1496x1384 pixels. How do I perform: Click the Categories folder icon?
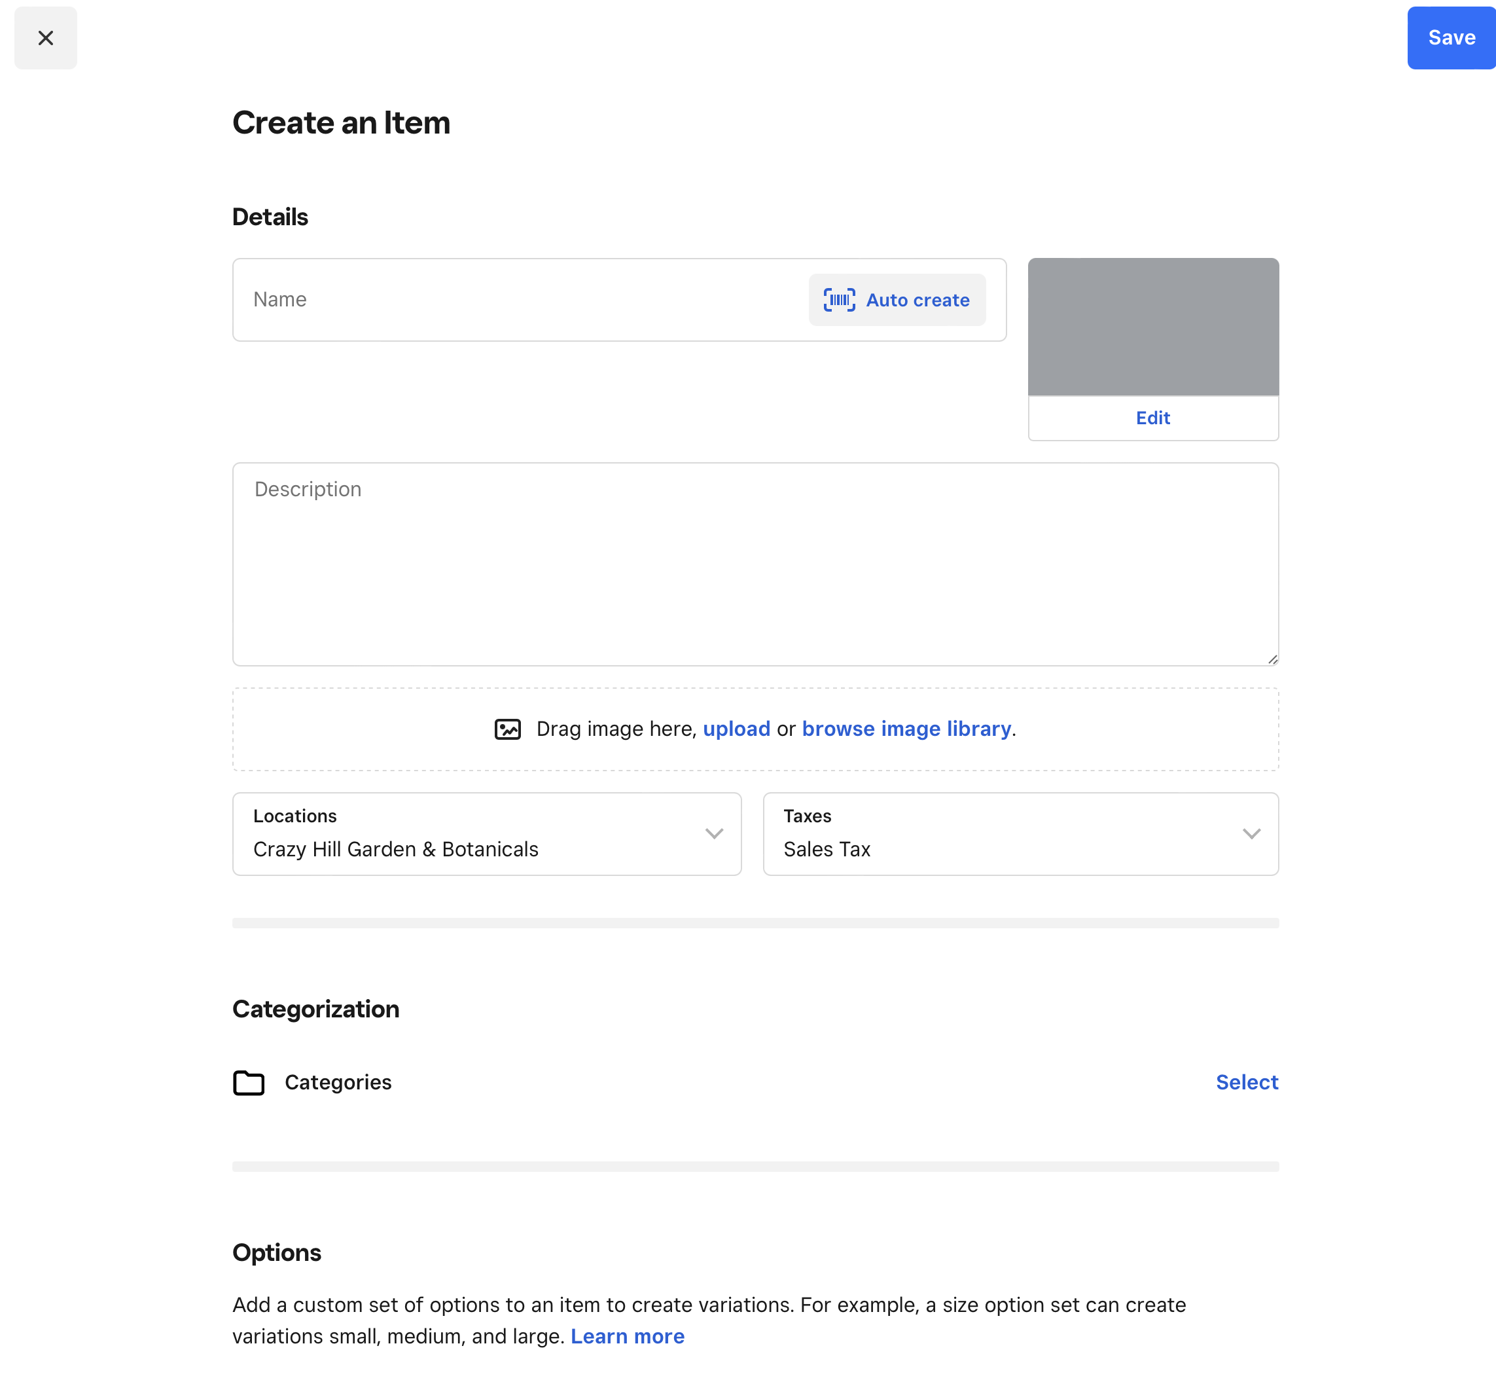point(249,1082)
